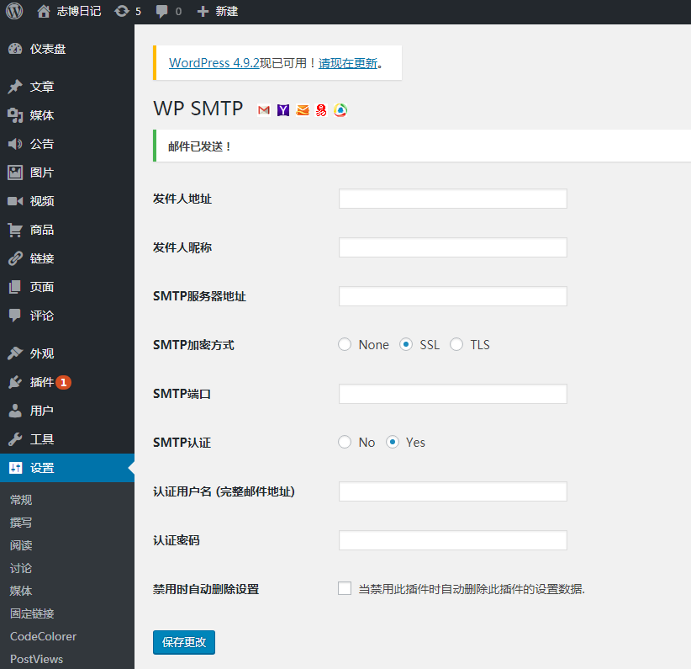691x669 pixels.
Task: Open the 阅读 settings submenu item
Action: 21,545
